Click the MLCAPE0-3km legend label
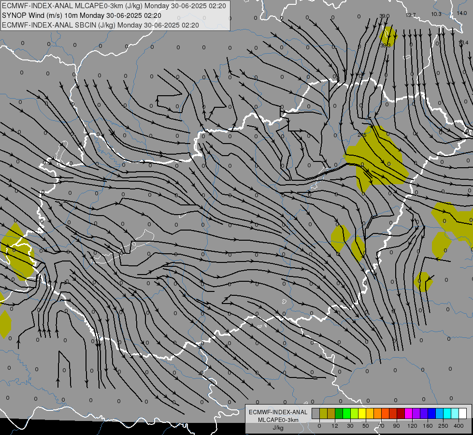 278,420
